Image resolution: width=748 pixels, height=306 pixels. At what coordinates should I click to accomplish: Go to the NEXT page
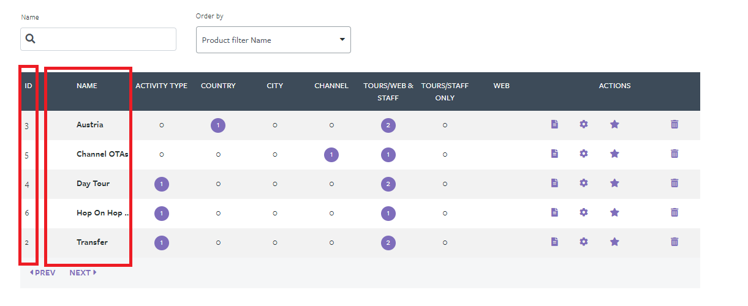[x=83, y=273]
